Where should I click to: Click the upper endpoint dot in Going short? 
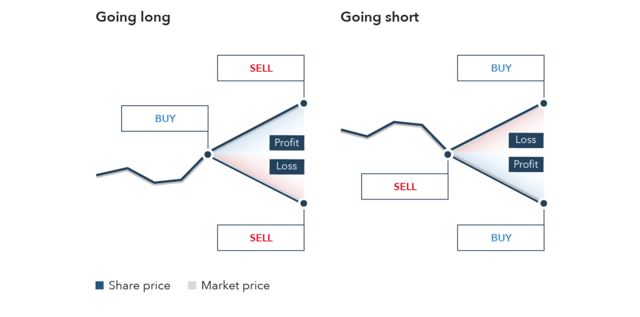[x=544, y=103]
